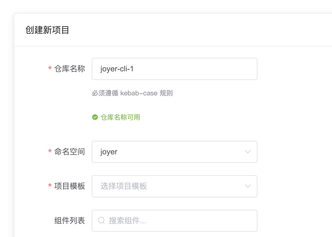Click the red asterisk beside 仓库名称
This screenshot has height=237, width=332.
[x=50, y=69]
